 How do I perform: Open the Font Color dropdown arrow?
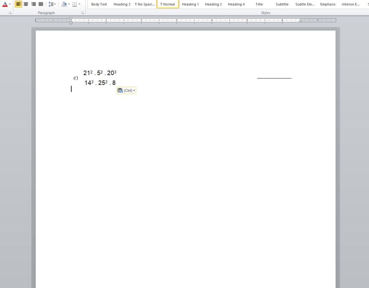pos(10,4)
